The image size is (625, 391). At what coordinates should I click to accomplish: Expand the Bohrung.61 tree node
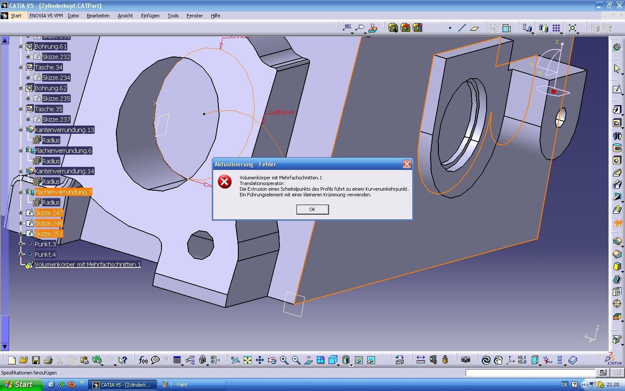21,46
